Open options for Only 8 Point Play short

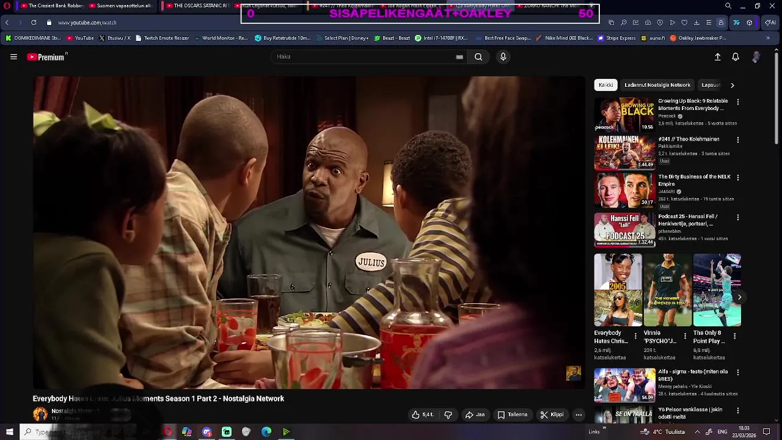coord(734,336)
